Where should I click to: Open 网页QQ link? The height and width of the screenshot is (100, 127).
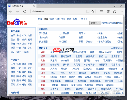pyautogui.click(x=82, y=33)
